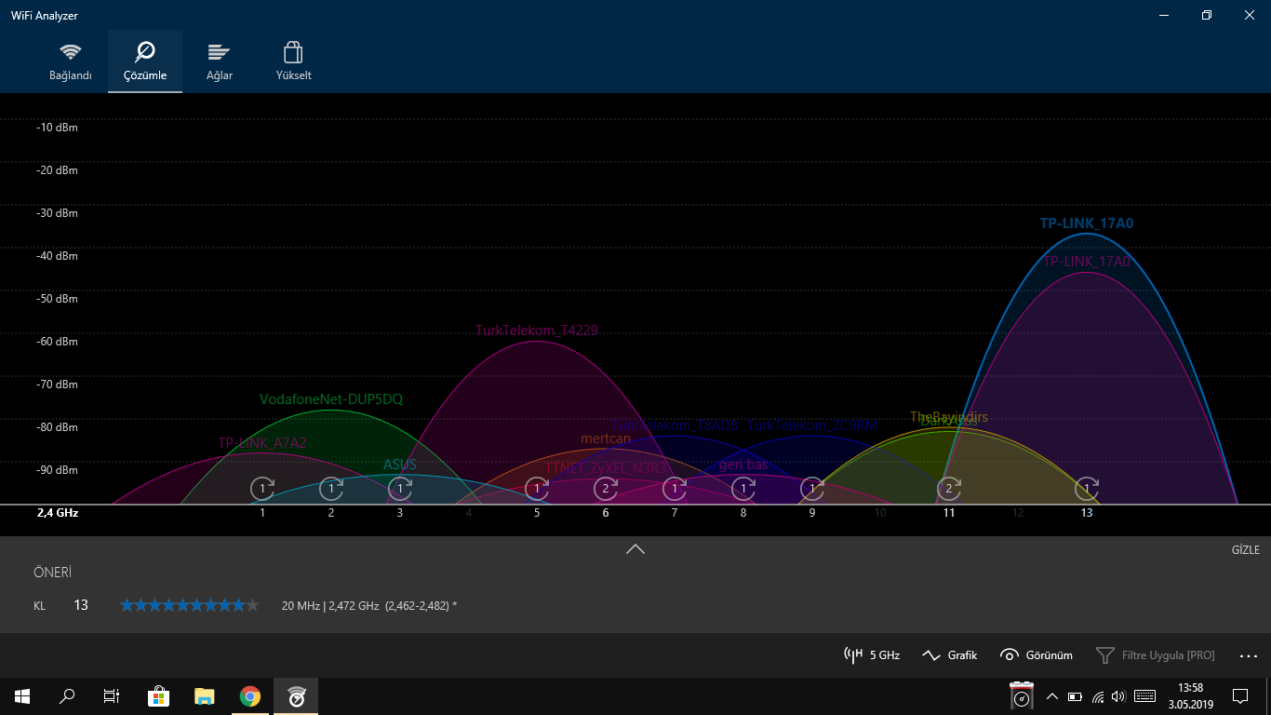Click the channel 13 star rating

pos(190,605)
